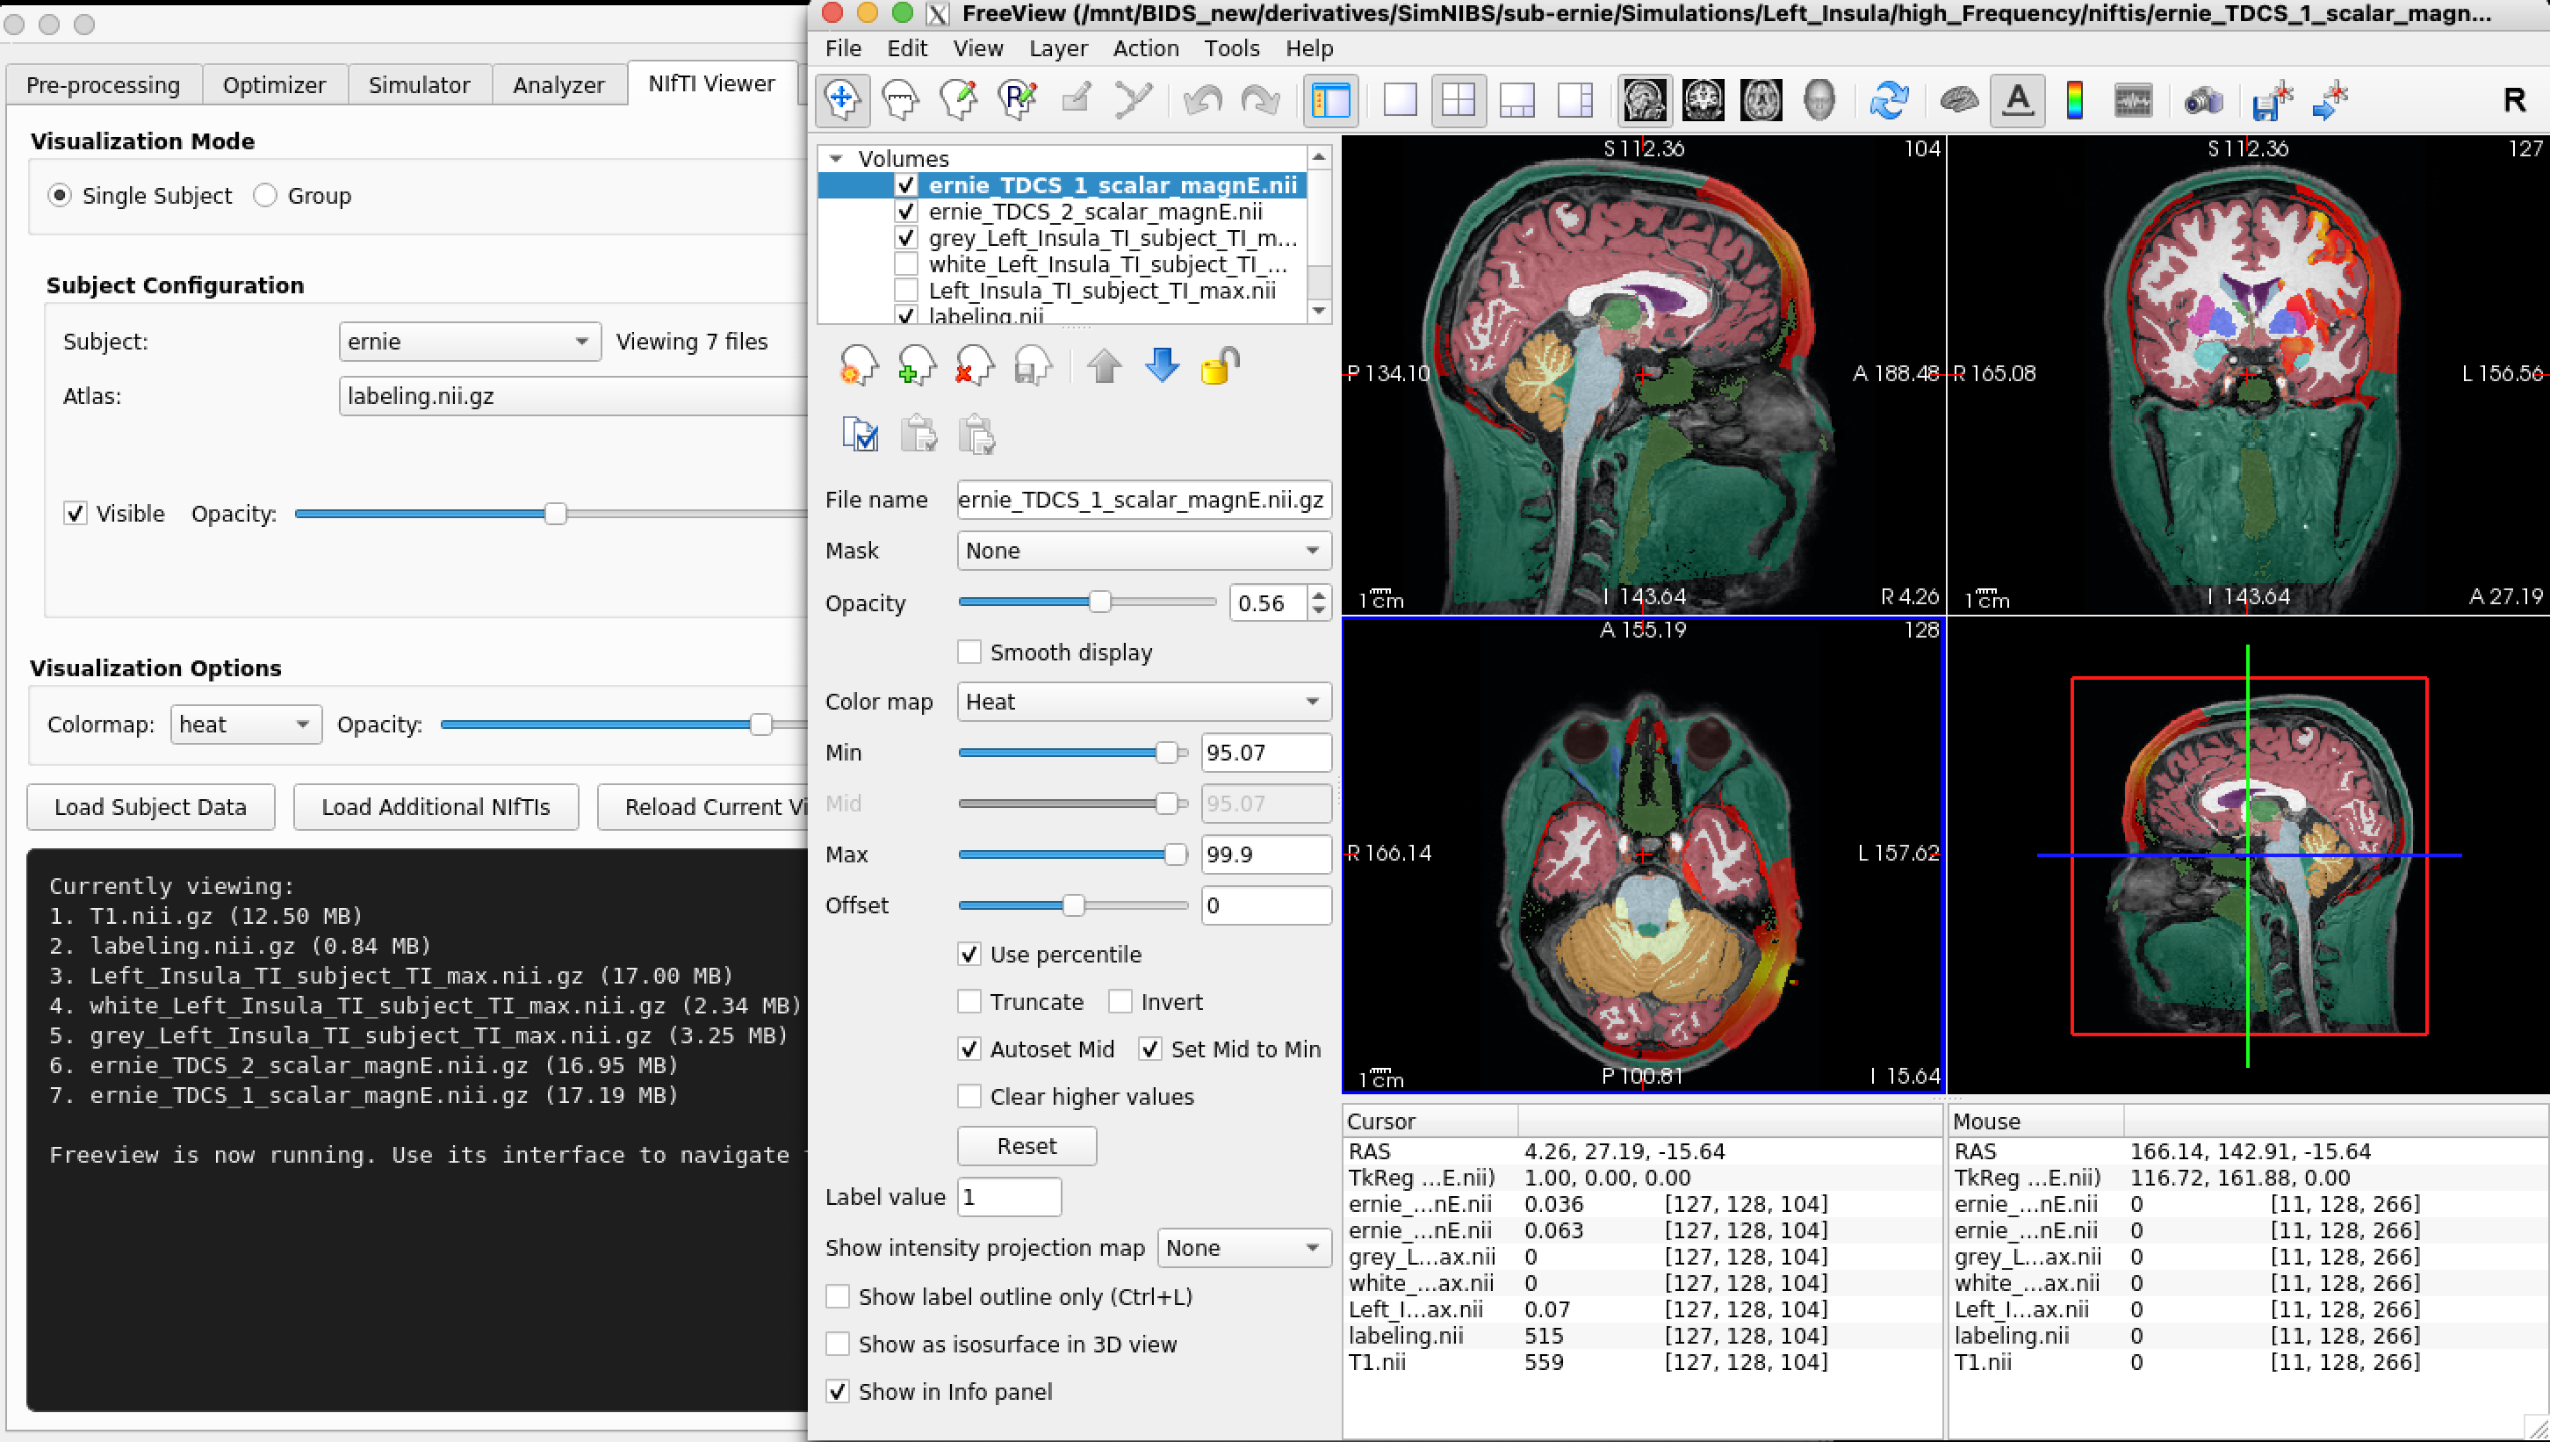Click the layer Opacity slider handle
Viewport: 2550px width, 1442px height.
pos(1099,602)
